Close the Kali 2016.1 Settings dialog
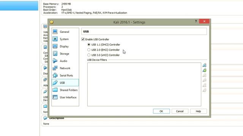 click(204, 21)
